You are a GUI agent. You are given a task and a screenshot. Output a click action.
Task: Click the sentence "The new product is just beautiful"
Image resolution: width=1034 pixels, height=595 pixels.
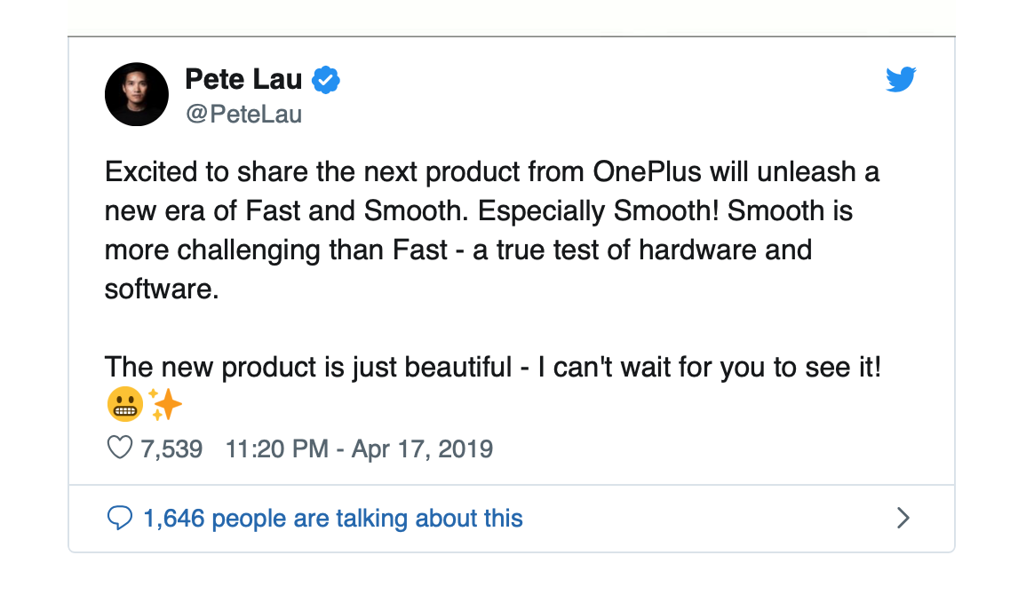(308, 367)
